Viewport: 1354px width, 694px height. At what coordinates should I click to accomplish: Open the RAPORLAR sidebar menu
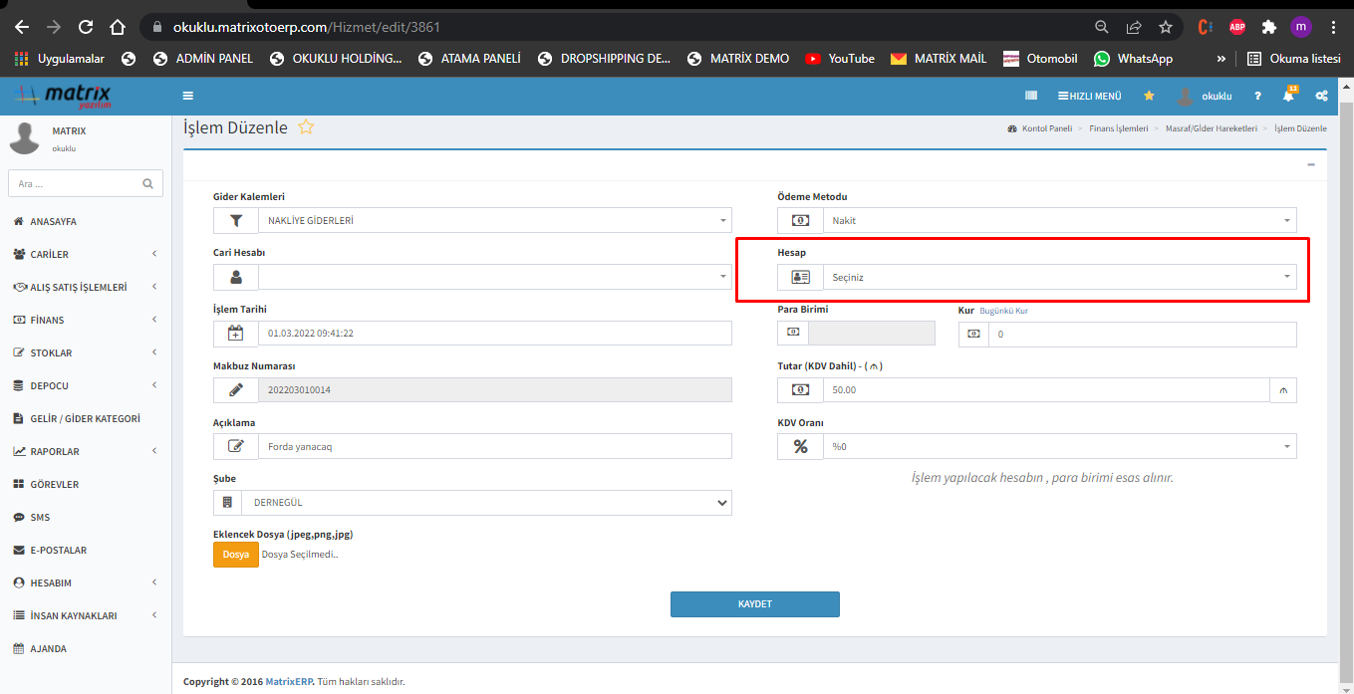point(86,451)
